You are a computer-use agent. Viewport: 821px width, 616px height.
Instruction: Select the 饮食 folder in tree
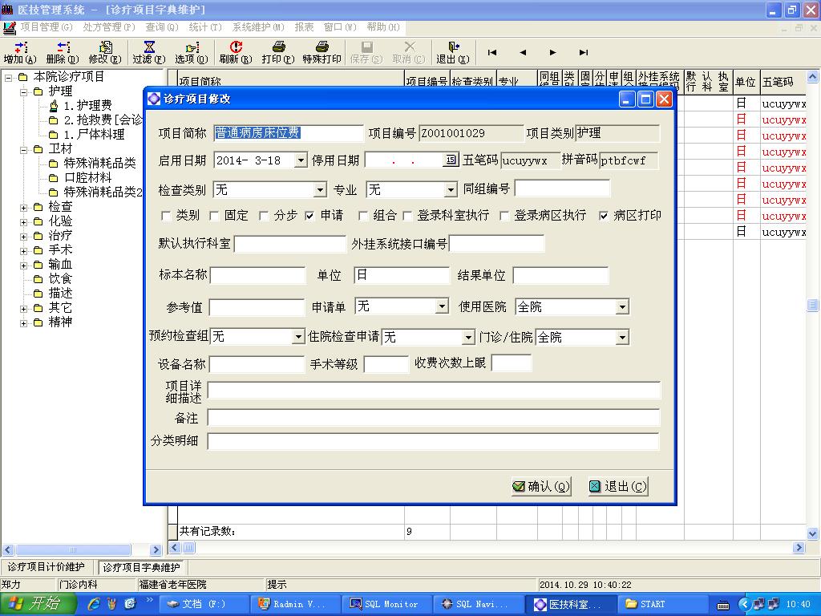60,278
